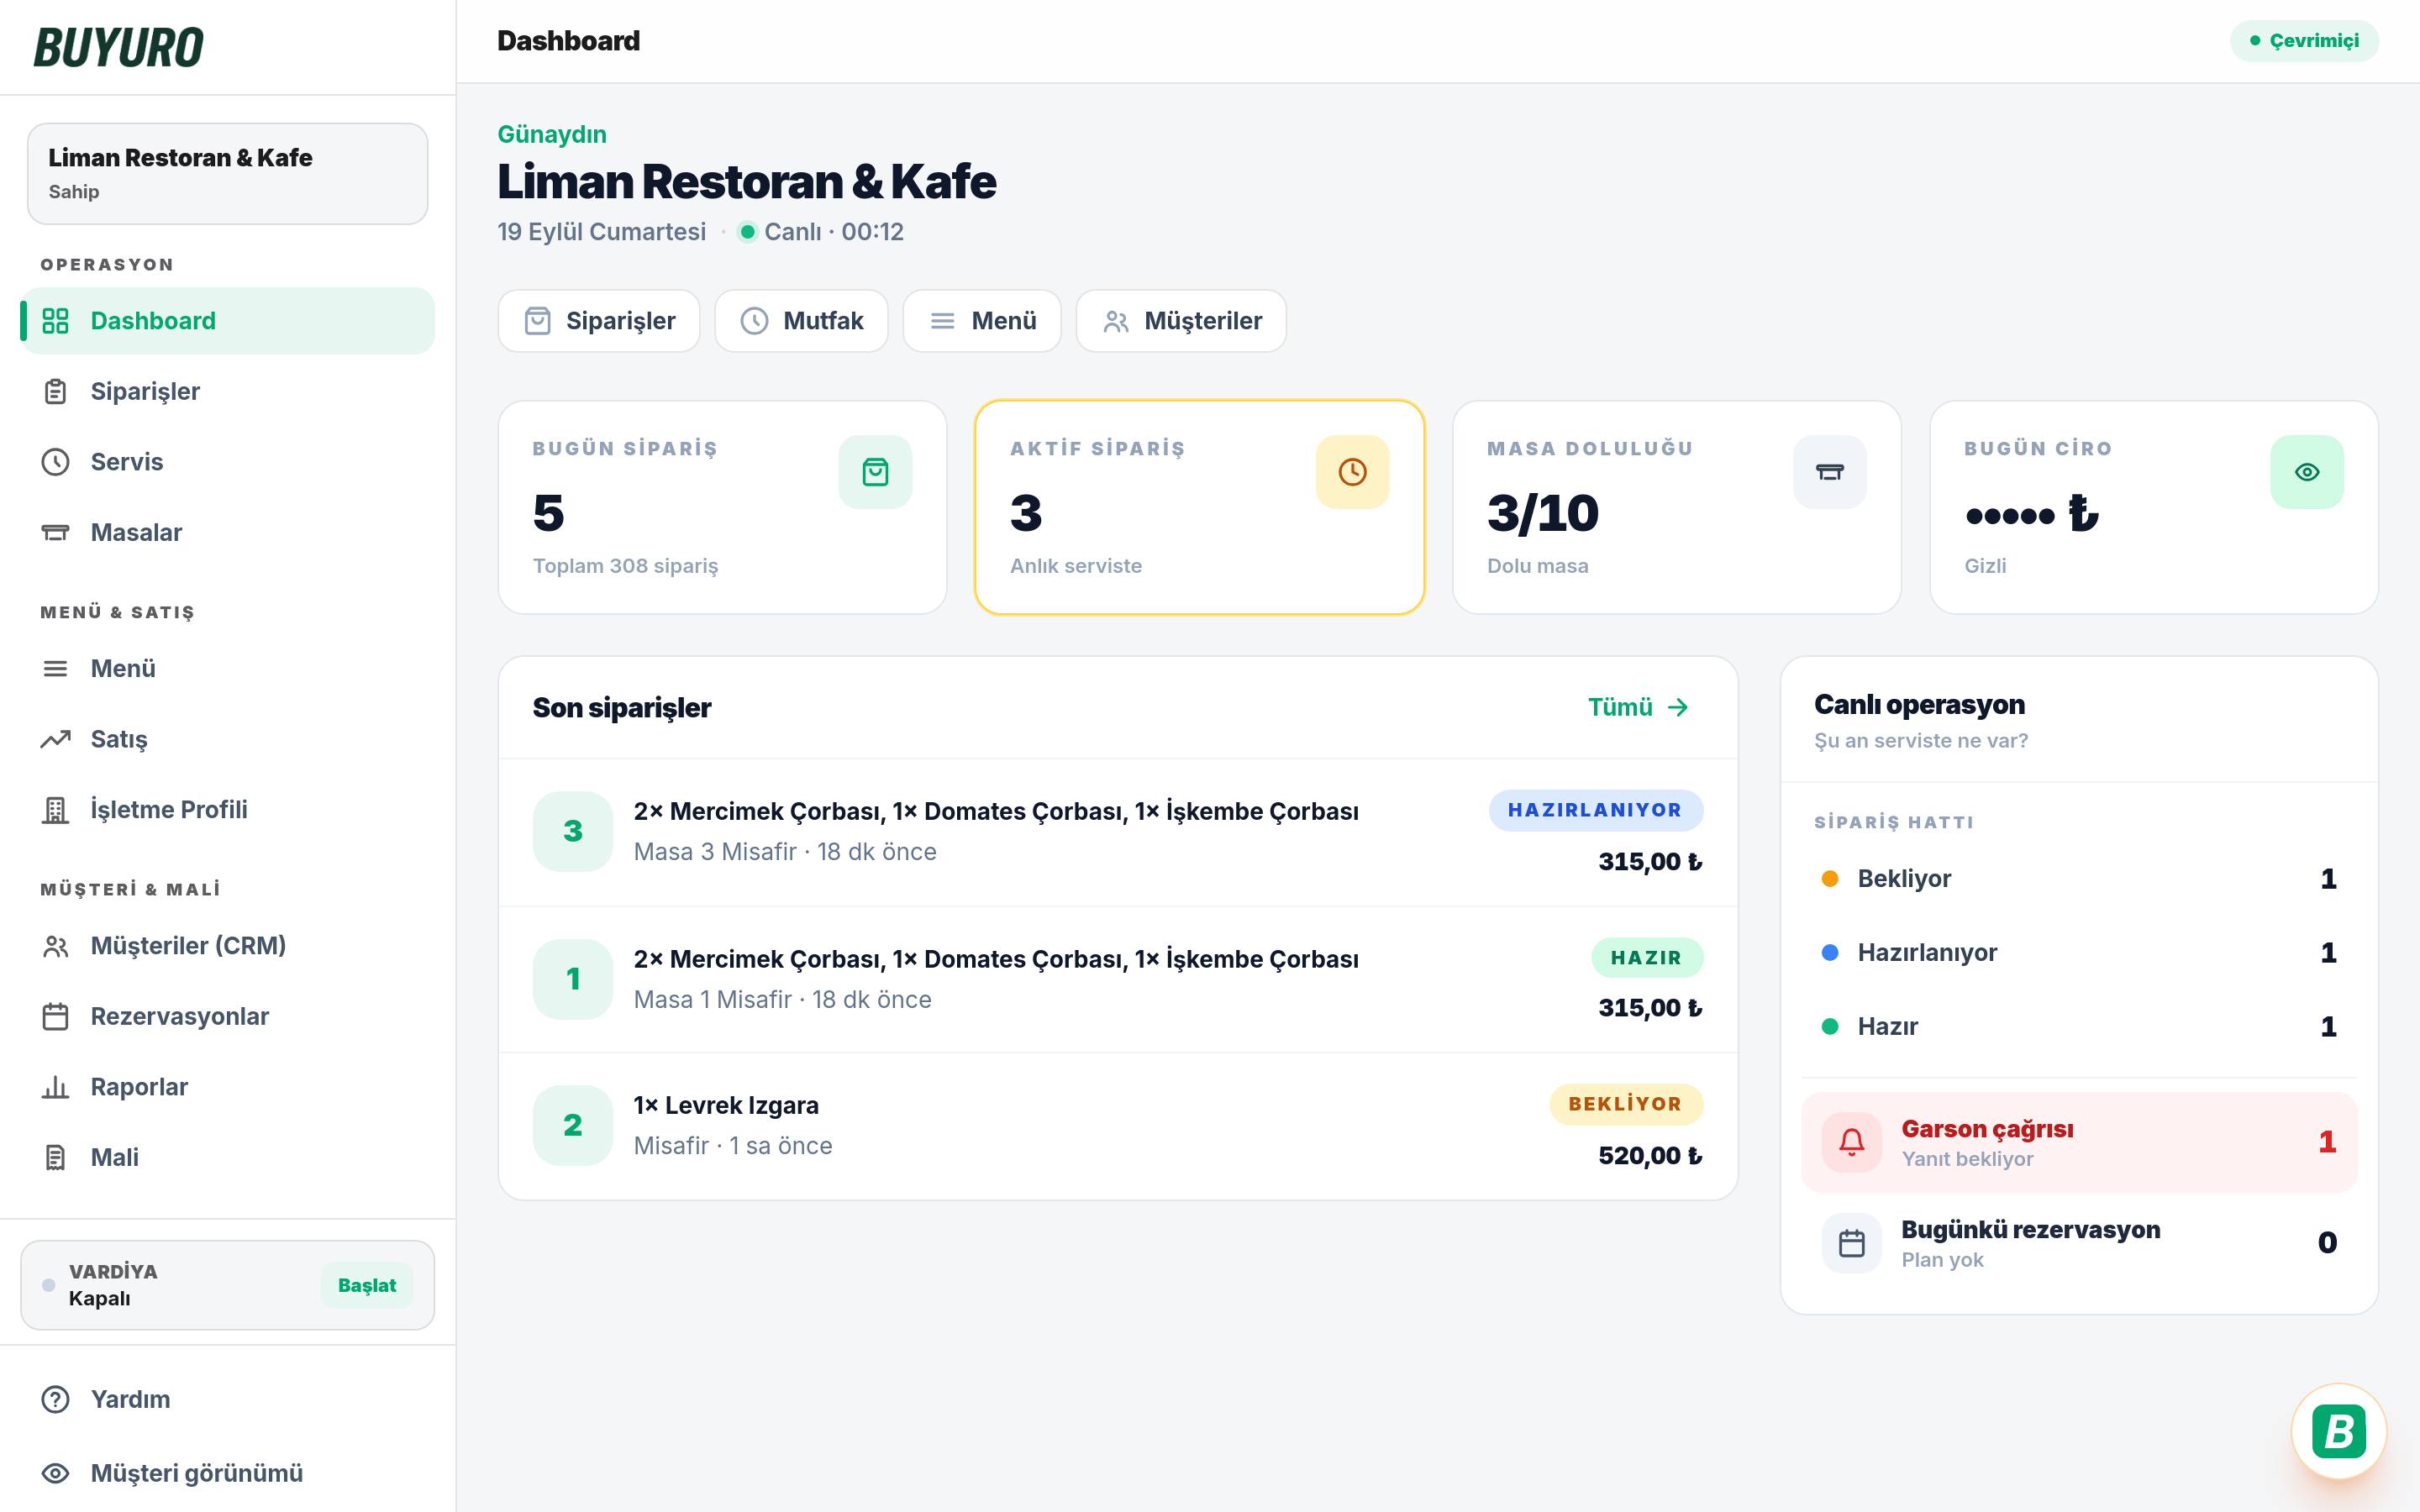Screen dimensions: 2420x1512
Task: Open the Tümü link in Son siparişler
Action: click(1638, 707)
